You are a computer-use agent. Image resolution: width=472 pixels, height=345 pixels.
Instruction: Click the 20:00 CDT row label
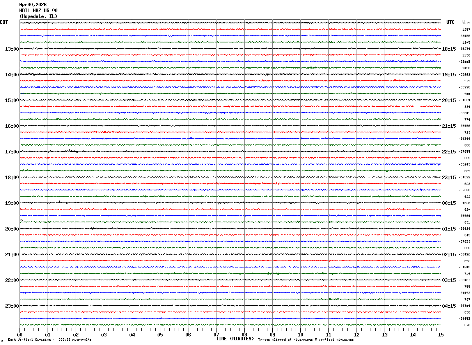tap(12, 229)
